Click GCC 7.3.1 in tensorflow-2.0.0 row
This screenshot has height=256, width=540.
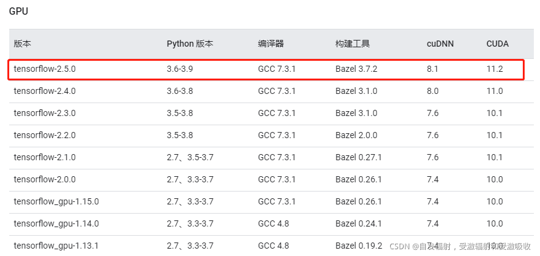[276, 179]
